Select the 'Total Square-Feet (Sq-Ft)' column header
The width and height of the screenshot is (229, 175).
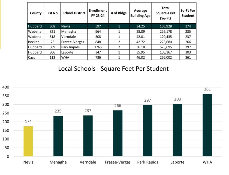point(165,13)
